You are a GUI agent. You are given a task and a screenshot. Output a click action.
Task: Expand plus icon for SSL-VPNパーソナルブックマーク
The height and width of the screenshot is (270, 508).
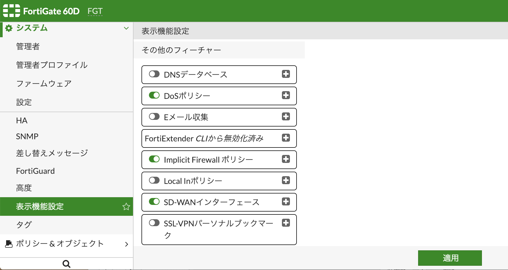tap(286, 223)
